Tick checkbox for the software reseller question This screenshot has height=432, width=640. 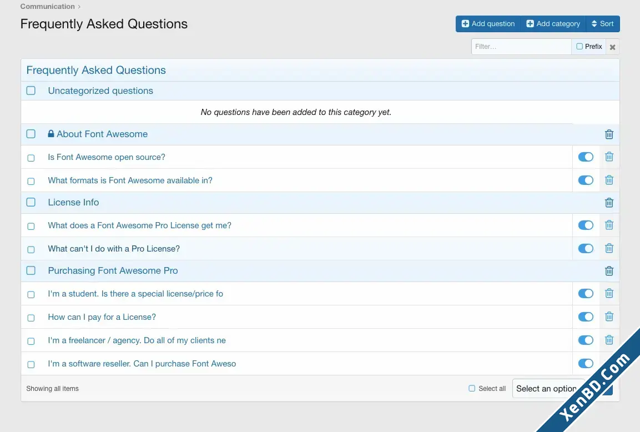pos(31,364)
